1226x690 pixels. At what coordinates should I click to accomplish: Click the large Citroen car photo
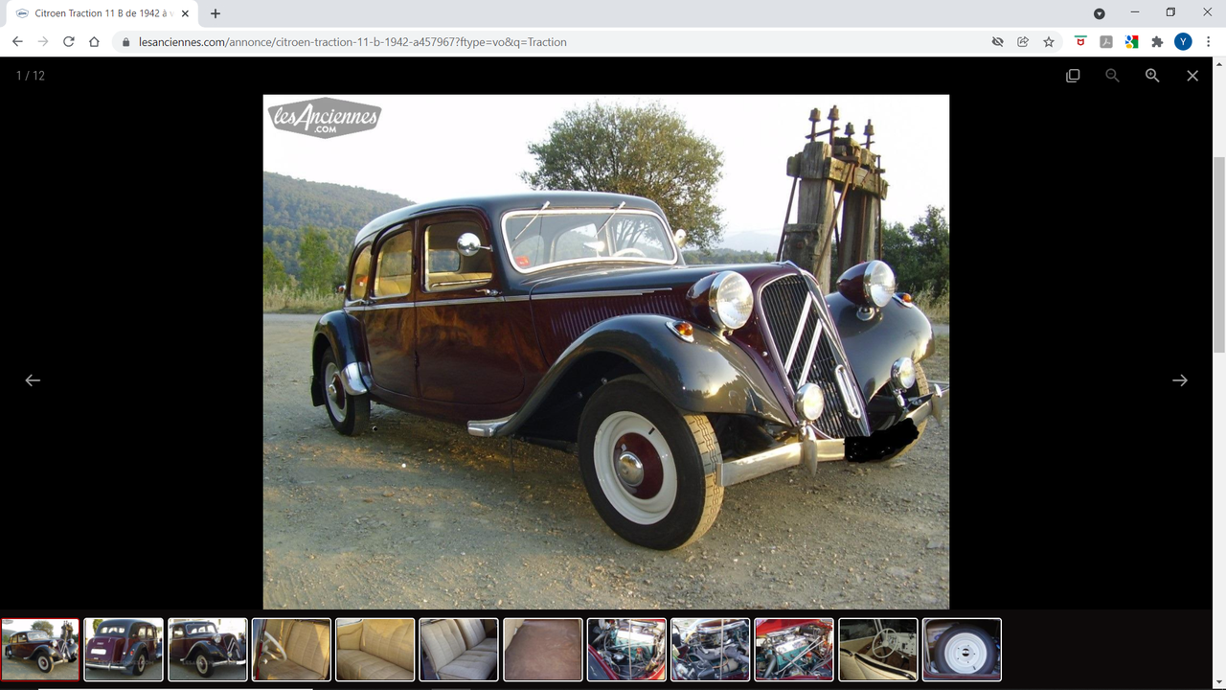click(606, 352)
